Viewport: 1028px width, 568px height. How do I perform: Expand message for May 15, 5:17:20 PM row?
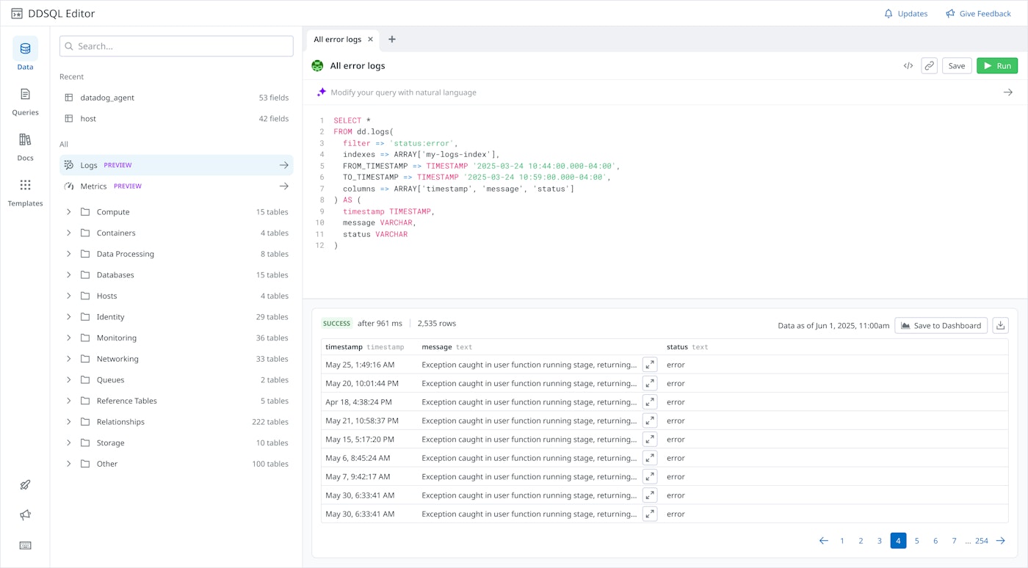tap(650, 440)
